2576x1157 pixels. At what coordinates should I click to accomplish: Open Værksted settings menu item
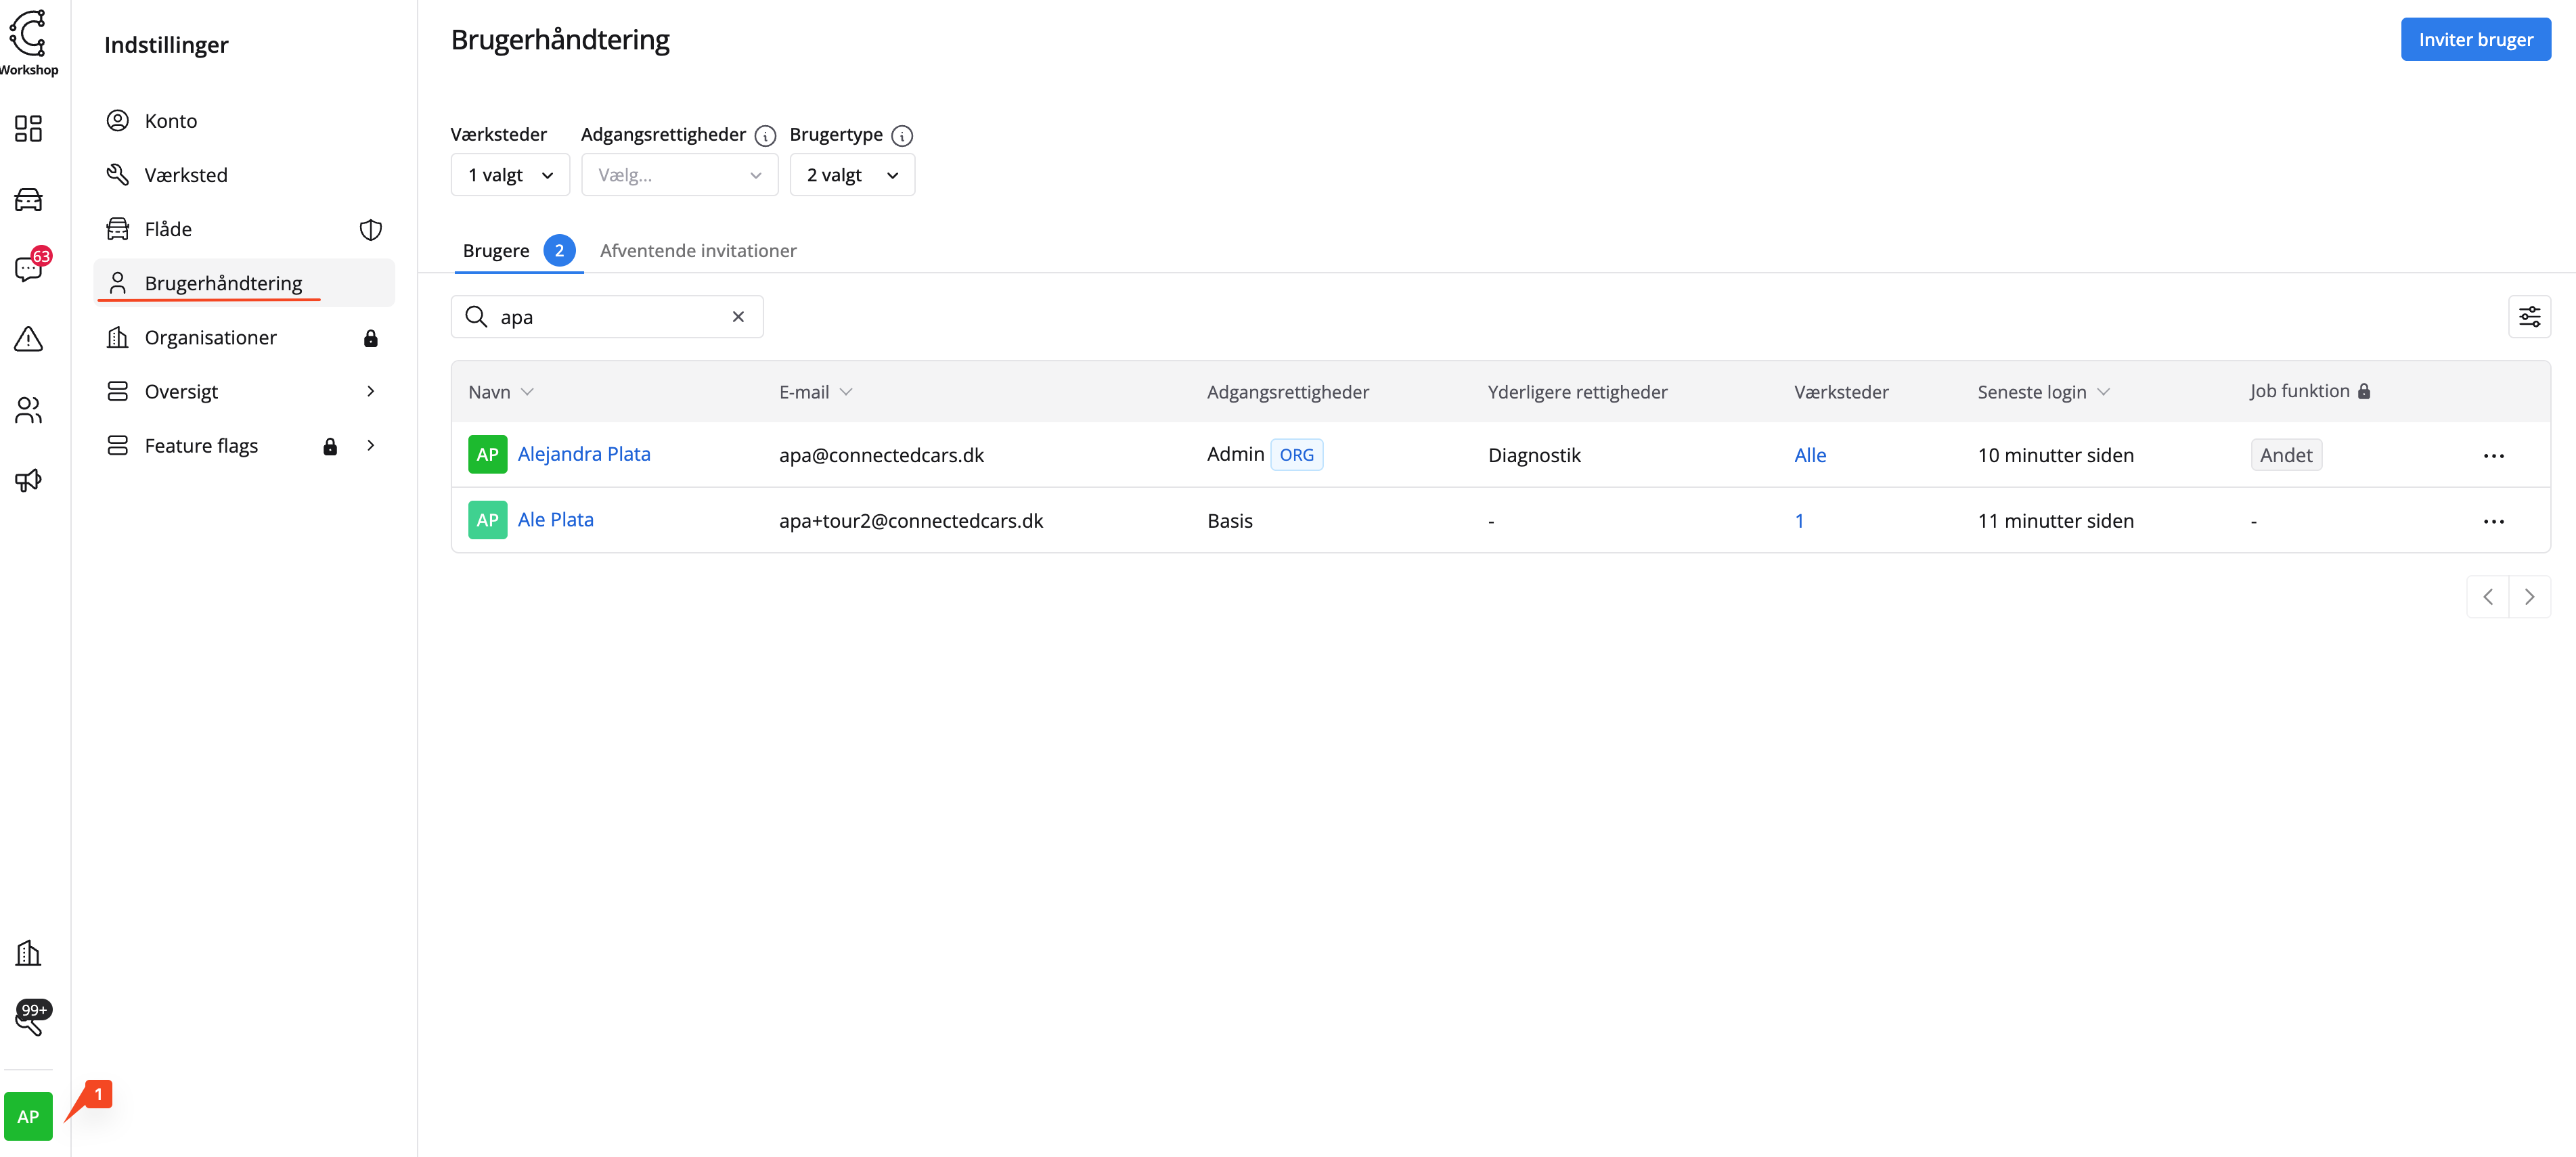click(x=186, y=175)
